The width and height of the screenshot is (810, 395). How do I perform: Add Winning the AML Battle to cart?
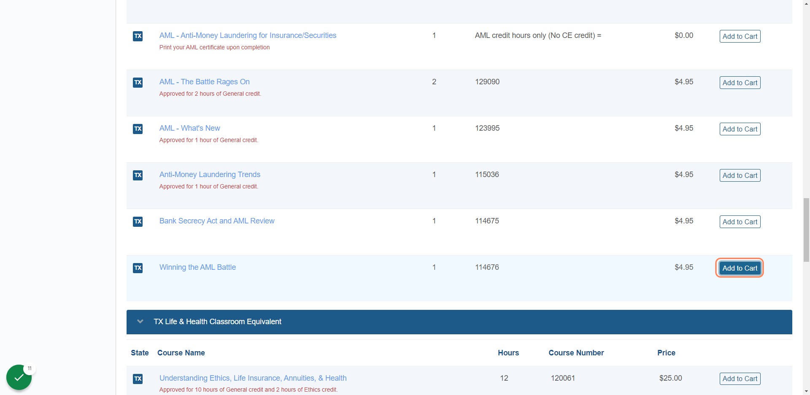[740, 268]
